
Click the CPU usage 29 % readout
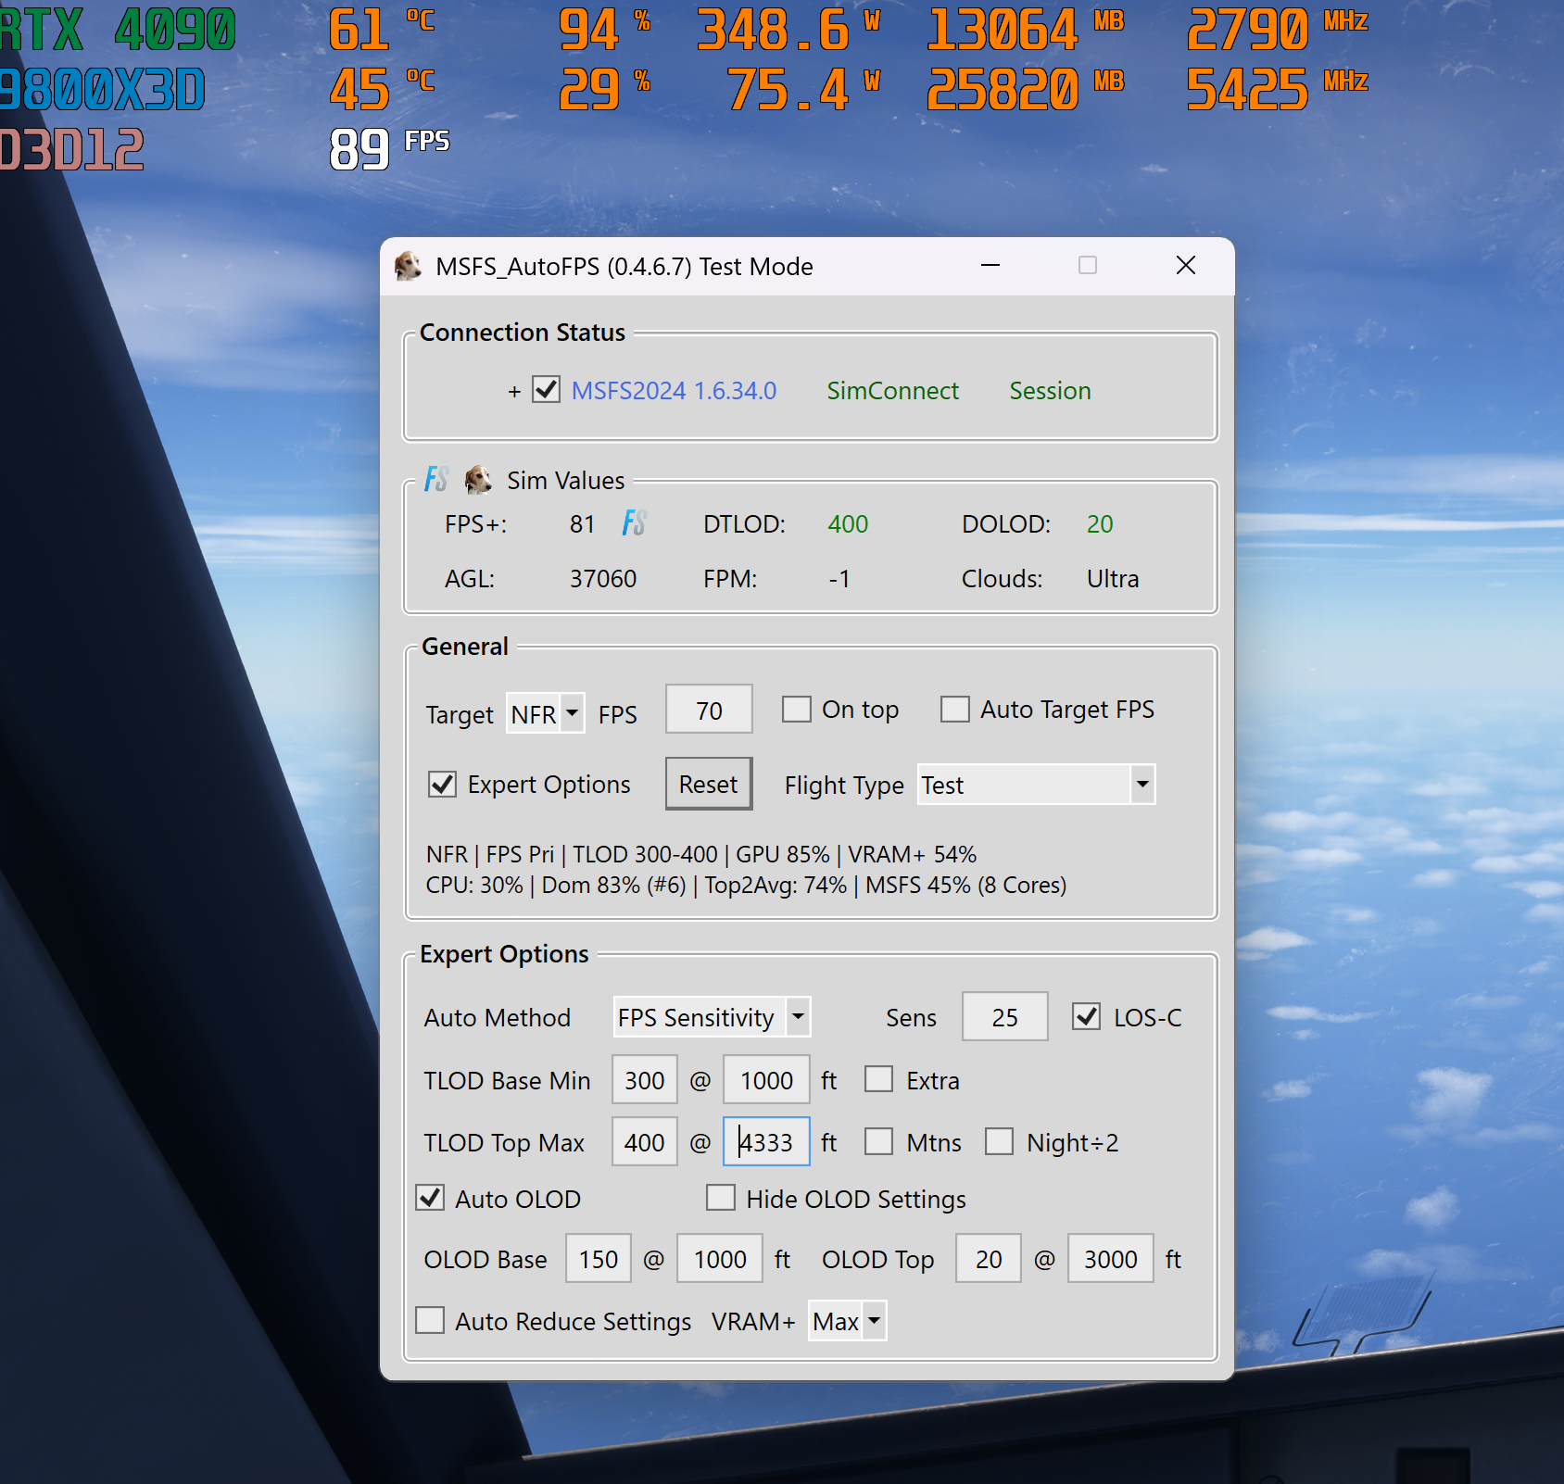605,90
